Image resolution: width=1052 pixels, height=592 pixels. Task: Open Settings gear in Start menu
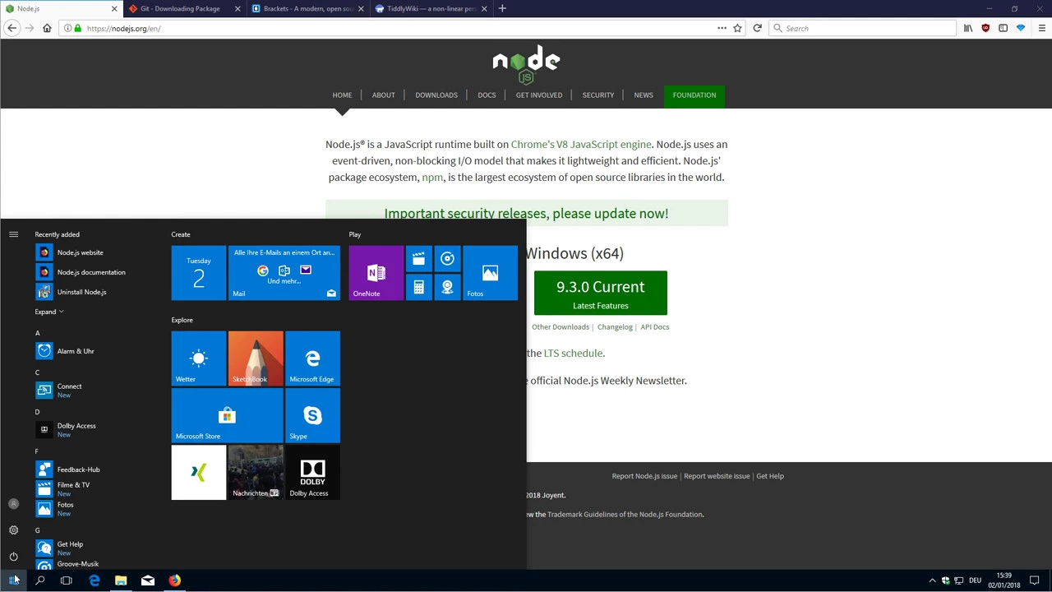click(13, 530)
